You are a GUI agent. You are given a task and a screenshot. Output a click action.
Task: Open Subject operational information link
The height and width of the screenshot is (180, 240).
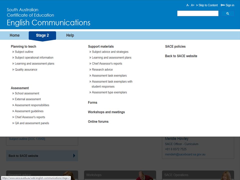coord(34,57)
